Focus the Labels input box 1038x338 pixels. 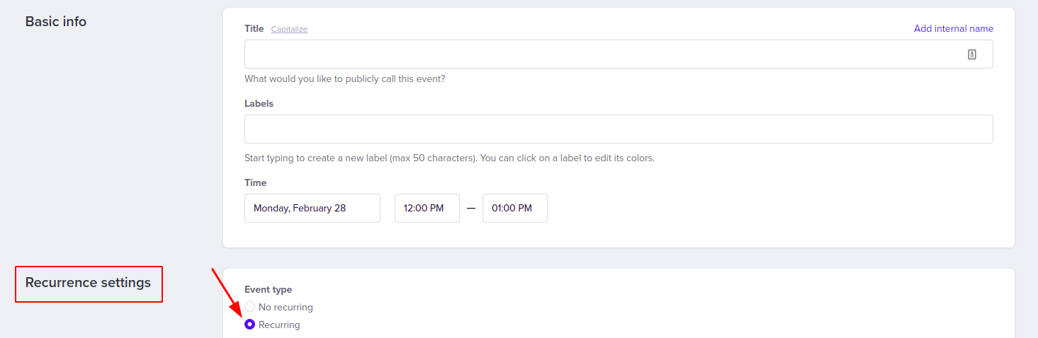pyautogui.click(x=619, y=129)
